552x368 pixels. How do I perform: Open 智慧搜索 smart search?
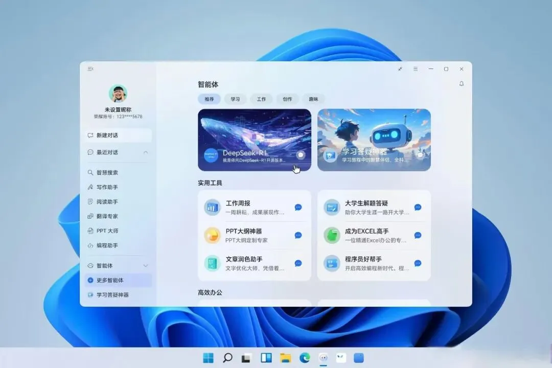pyautogui.click(x=118, y=173)
